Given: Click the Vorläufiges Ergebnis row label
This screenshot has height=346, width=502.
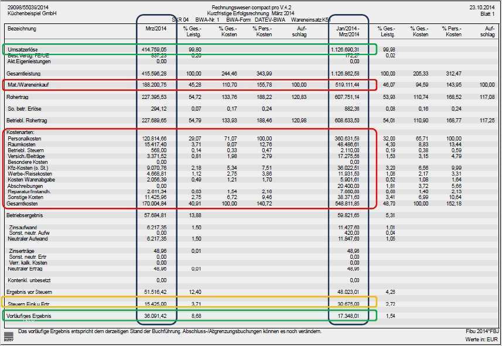Looking at the screenshot, I should [30, 316].
